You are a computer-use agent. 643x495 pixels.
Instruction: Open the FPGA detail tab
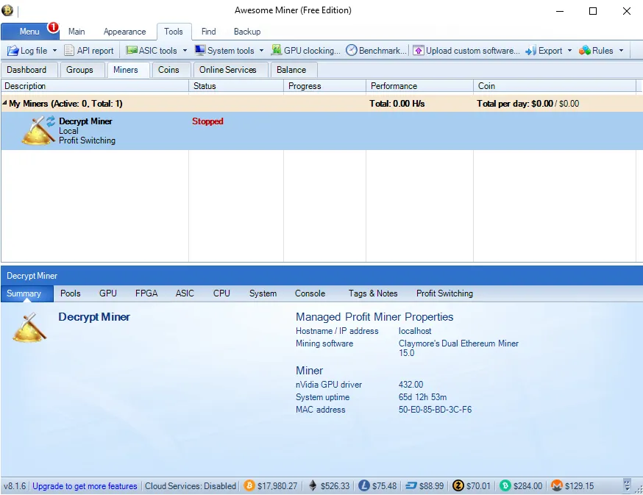pos(146,293)
